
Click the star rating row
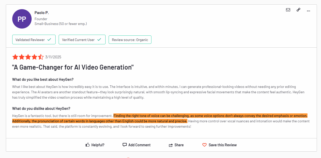(28, 57)
